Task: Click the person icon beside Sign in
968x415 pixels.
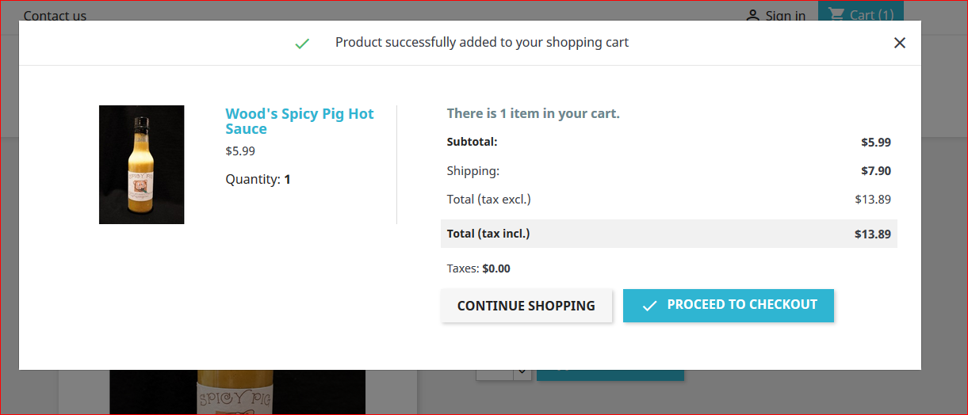Action: pos(753,15)
